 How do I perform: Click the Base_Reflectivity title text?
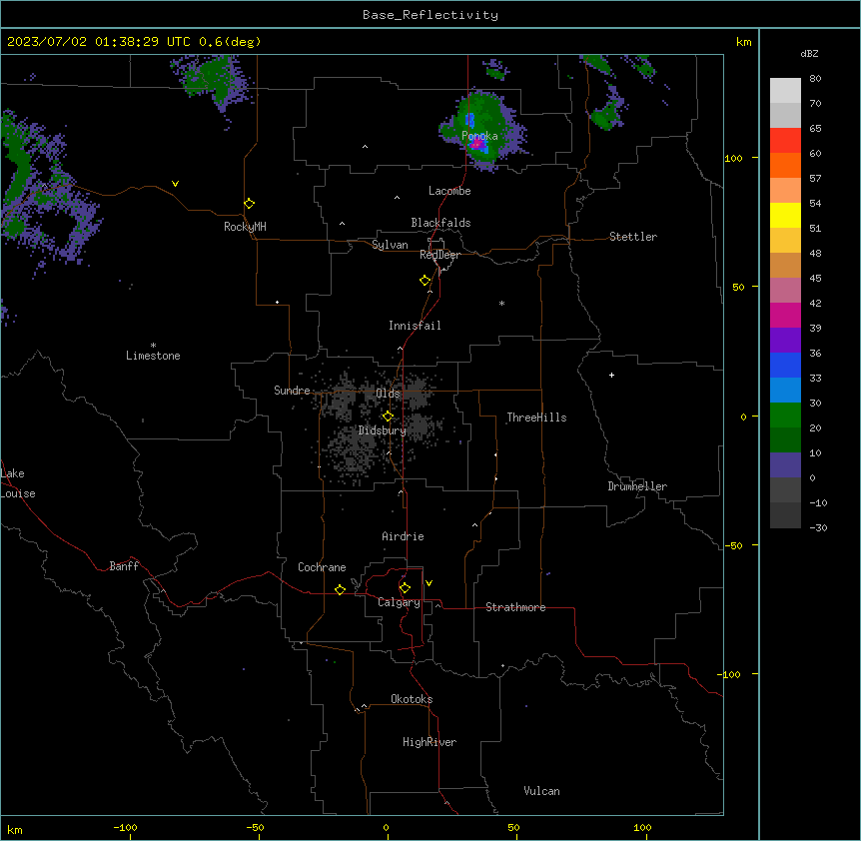point(430,15)
